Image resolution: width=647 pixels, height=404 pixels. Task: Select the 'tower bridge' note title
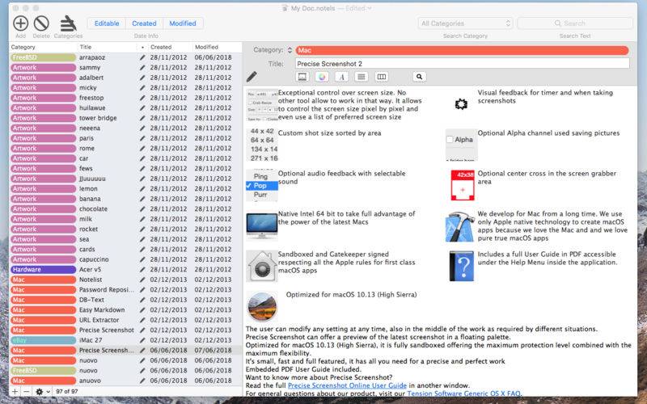98,118
